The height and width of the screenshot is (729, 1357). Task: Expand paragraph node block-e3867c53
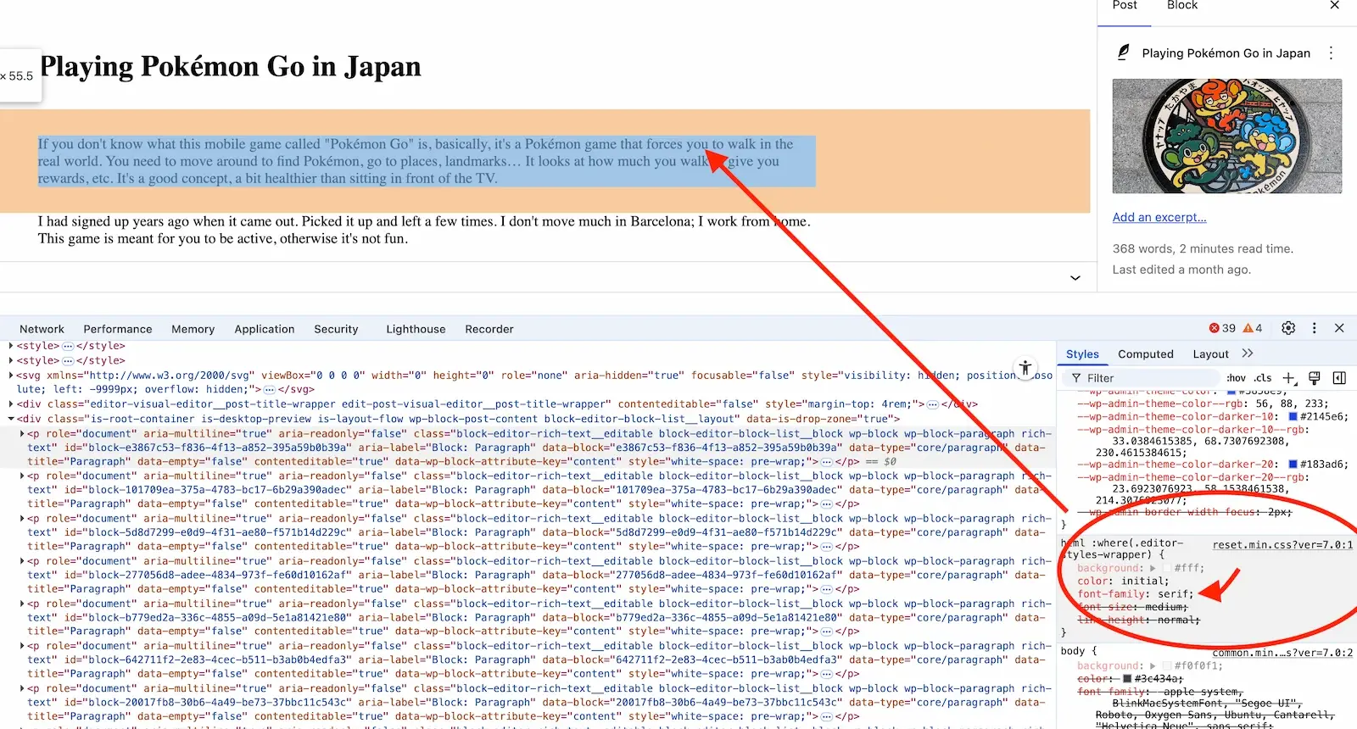(x=22, y=433)
